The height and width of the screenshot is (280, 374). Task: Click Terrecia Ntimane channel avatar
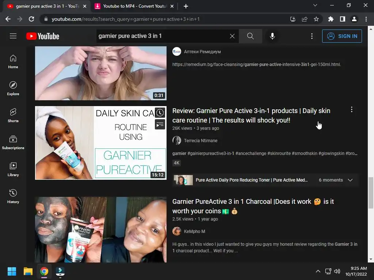[177, 140]
